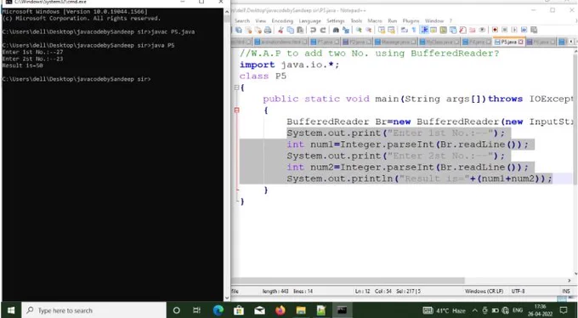Click Ln : 12 Col : 54 status field
Image resolution: width=578 pixels, height=318 pixels.
point(373,291)
